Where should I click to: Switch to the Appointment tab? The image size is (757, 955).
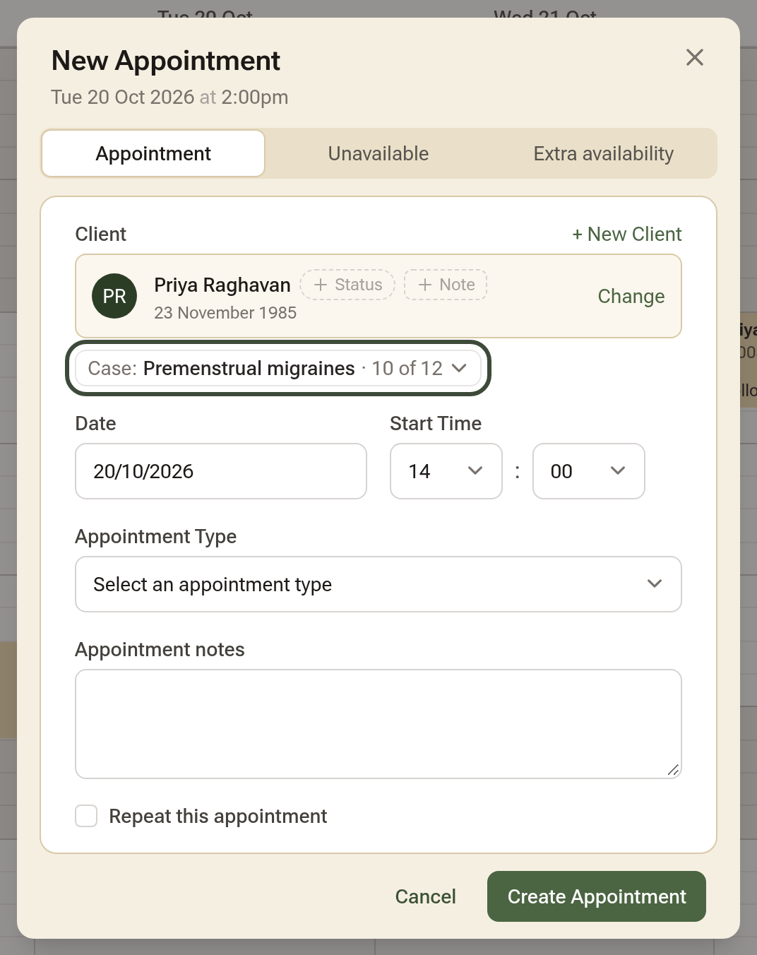point(153,153)
